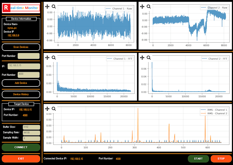This screenshot has height=165, width=233.
Task: Activate zoom magnifier on RMS plot
Action: point(54,109)
